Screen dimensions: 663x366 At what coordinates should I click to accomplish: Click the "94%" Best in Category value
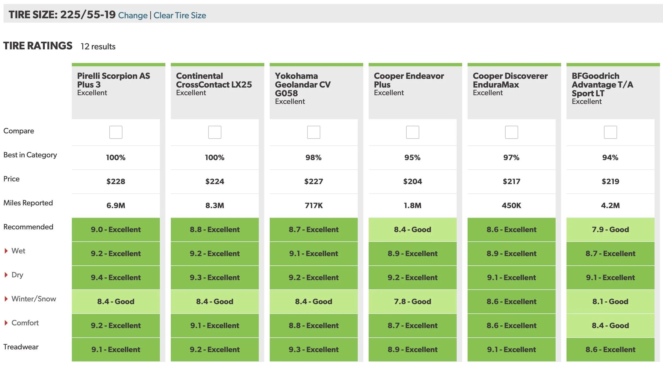coord(611,157)
